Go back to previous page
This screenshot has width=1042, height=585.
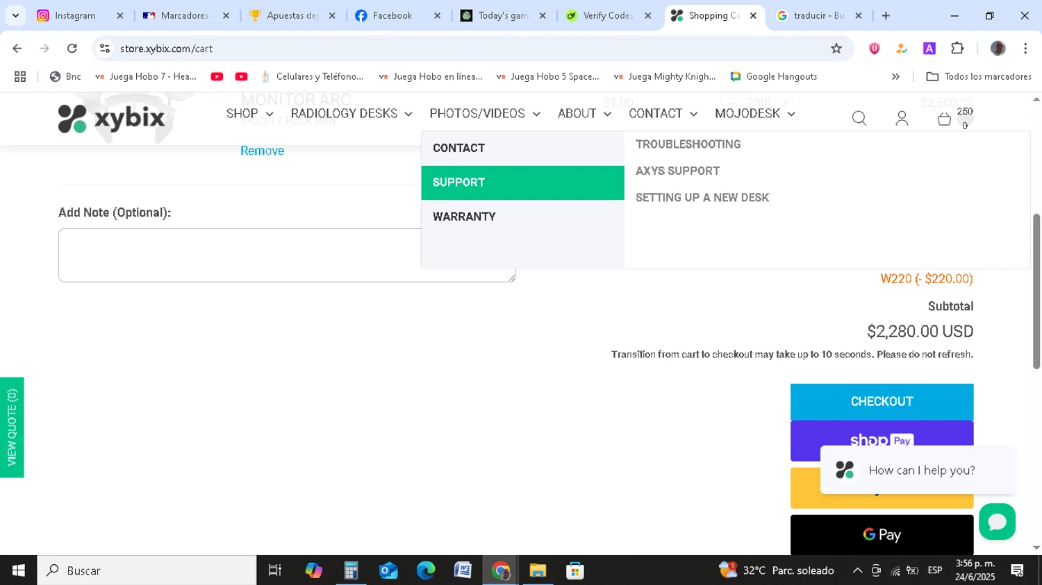click(17, 49)
